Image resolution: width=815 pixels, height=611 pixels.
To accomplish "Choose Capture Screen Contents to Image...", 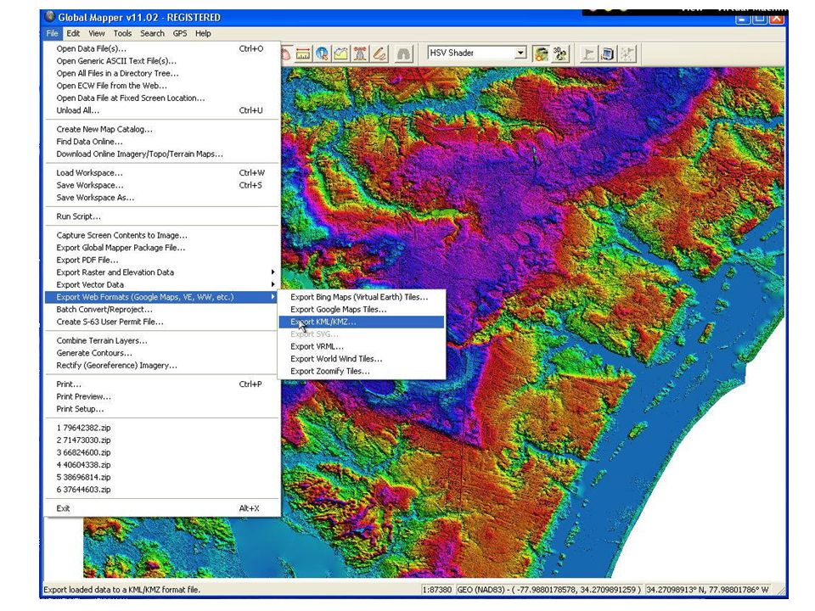I will coord(161,235).
